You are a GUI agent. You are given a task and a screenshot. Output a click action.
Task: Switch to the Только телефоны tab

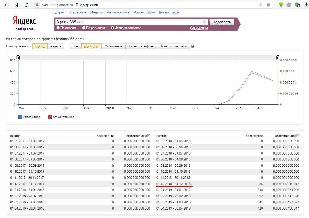[141, 46]
